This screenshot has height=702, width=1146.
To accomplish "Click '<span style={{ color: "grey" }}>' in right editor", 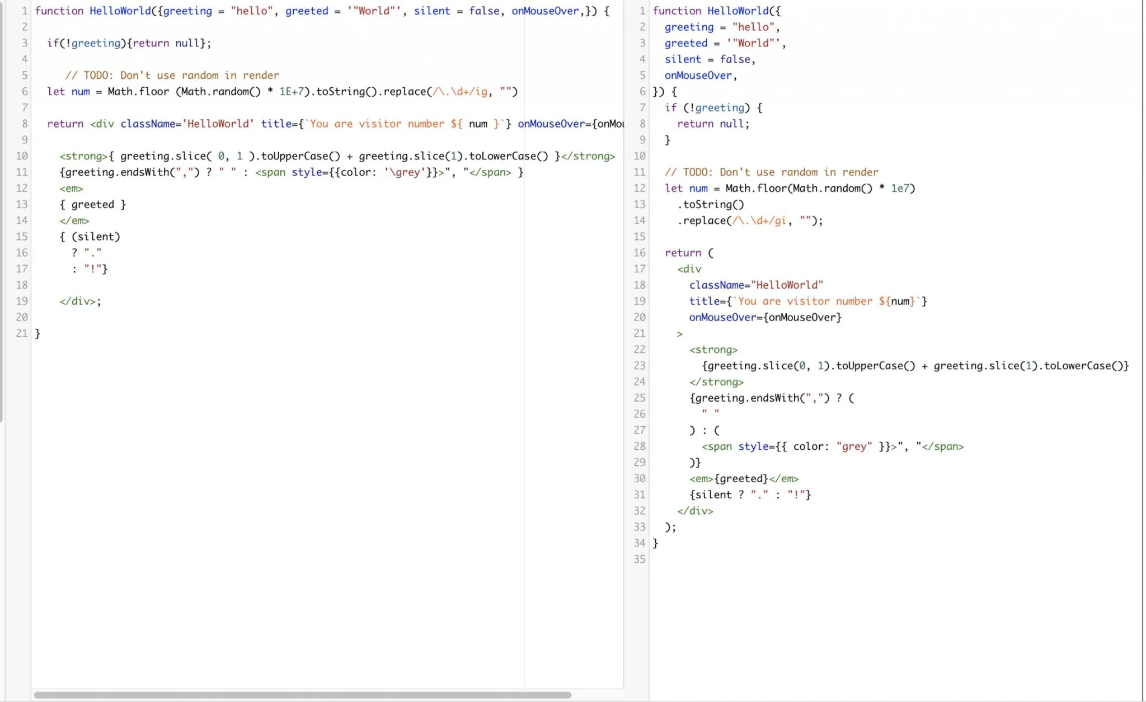I will point(800,446).
